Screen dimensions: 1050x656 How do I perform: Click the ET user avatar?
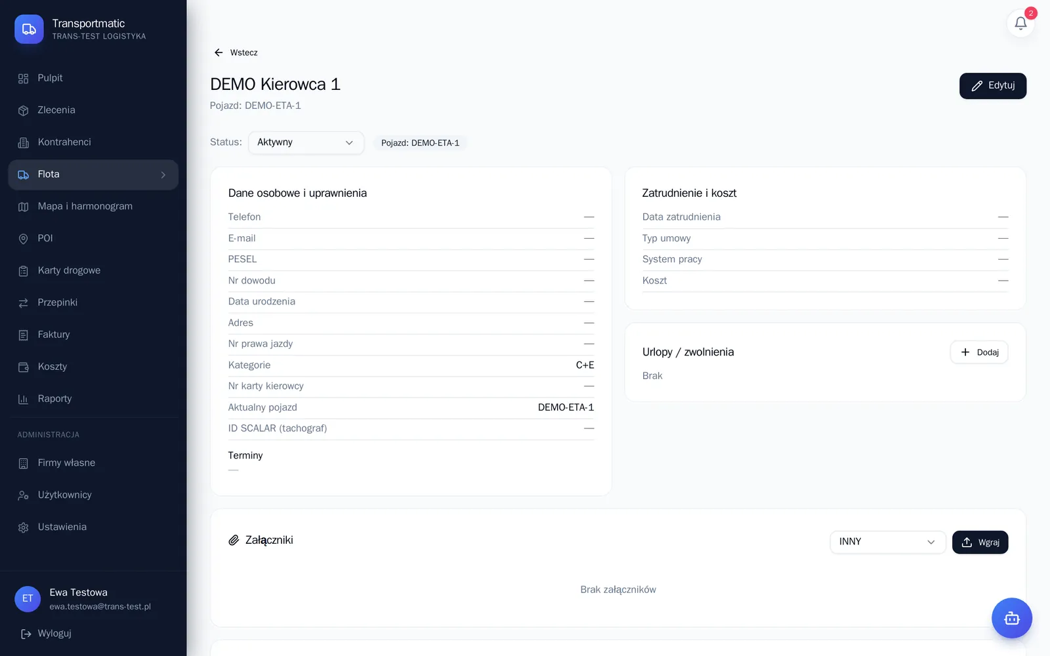click(x=28, y=598)
